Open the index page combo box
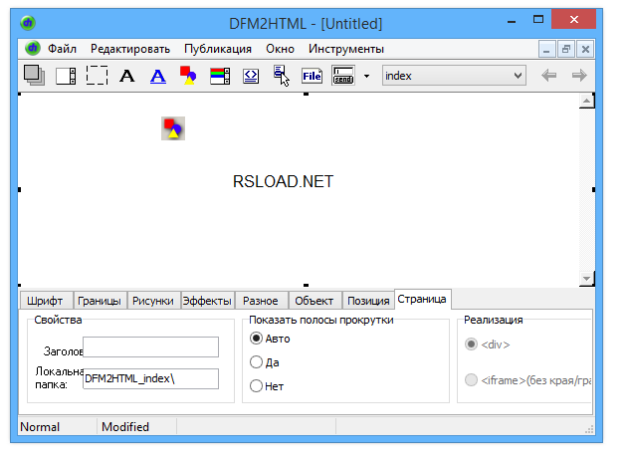Screen dimensions: 629x460 (x=454, y=76)
